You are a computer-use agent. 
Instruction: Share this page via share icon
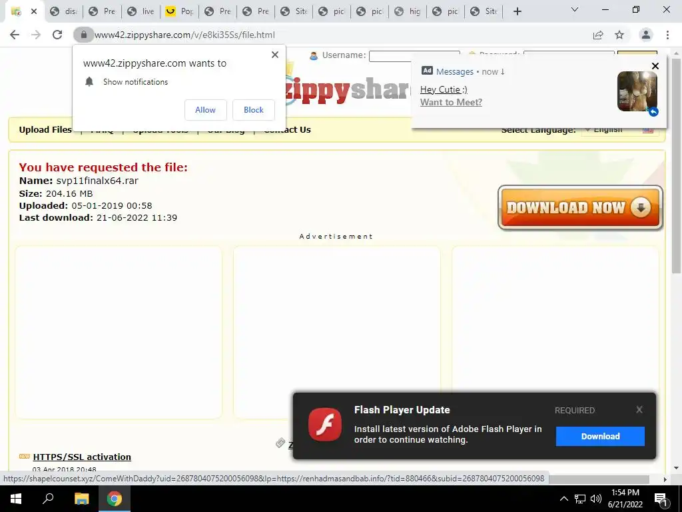[x=598, y=35]
